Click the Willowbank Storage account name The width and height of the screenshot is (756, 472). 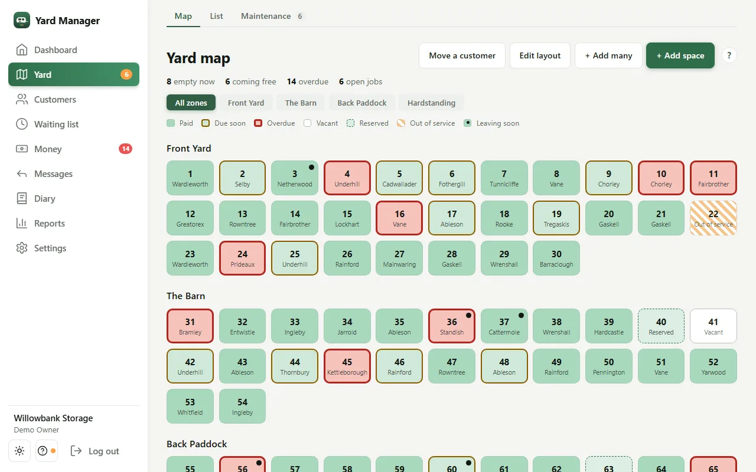53,418
